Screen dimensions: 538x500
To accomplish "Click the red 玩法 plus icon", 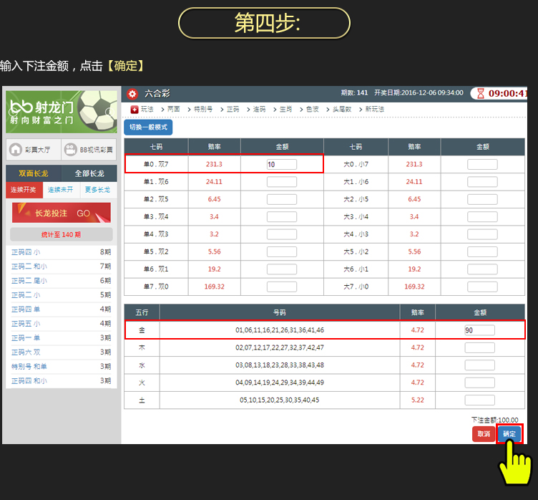I will click(x=134, y=110).
